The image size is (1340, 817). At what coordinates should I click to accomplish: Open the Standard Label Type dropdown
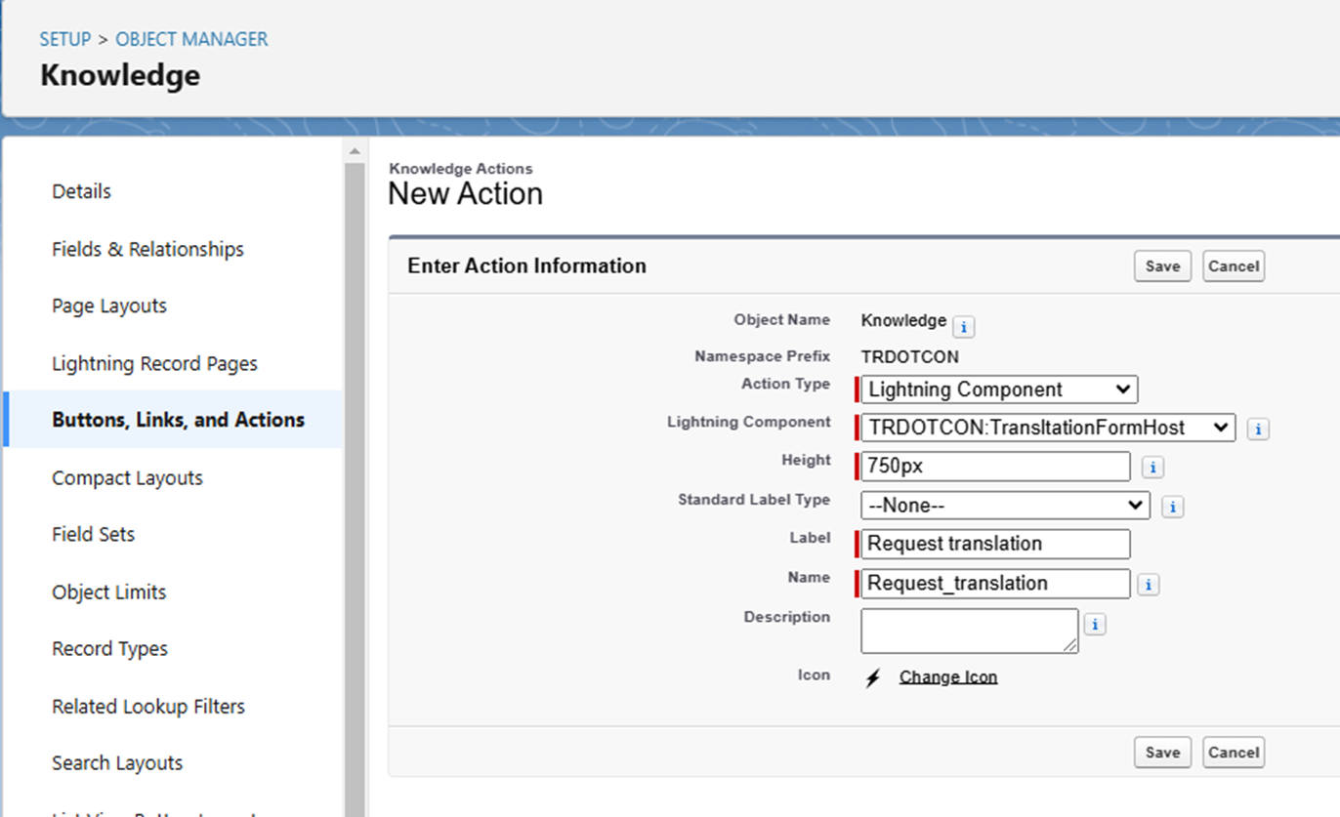[1005, 506]
